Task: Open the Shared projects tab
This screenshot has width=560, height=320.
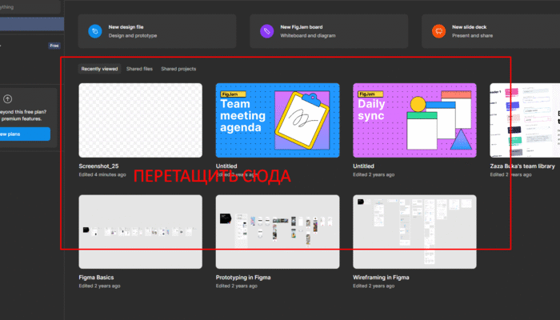Action: coord(178,69)
